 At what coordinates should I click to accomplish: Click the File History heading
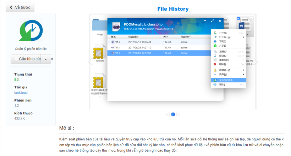[173, 9]
